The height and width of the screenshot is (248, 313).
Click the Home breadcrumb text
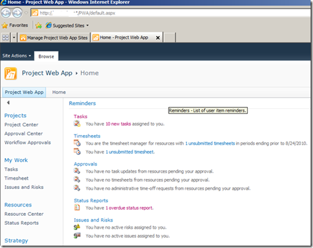90,73
